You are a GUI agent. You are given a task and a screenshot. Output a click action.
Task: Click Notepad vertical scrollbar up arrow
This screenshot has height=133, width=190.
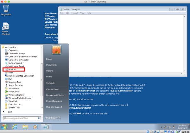pyautogui.click(x=184, y=16)
